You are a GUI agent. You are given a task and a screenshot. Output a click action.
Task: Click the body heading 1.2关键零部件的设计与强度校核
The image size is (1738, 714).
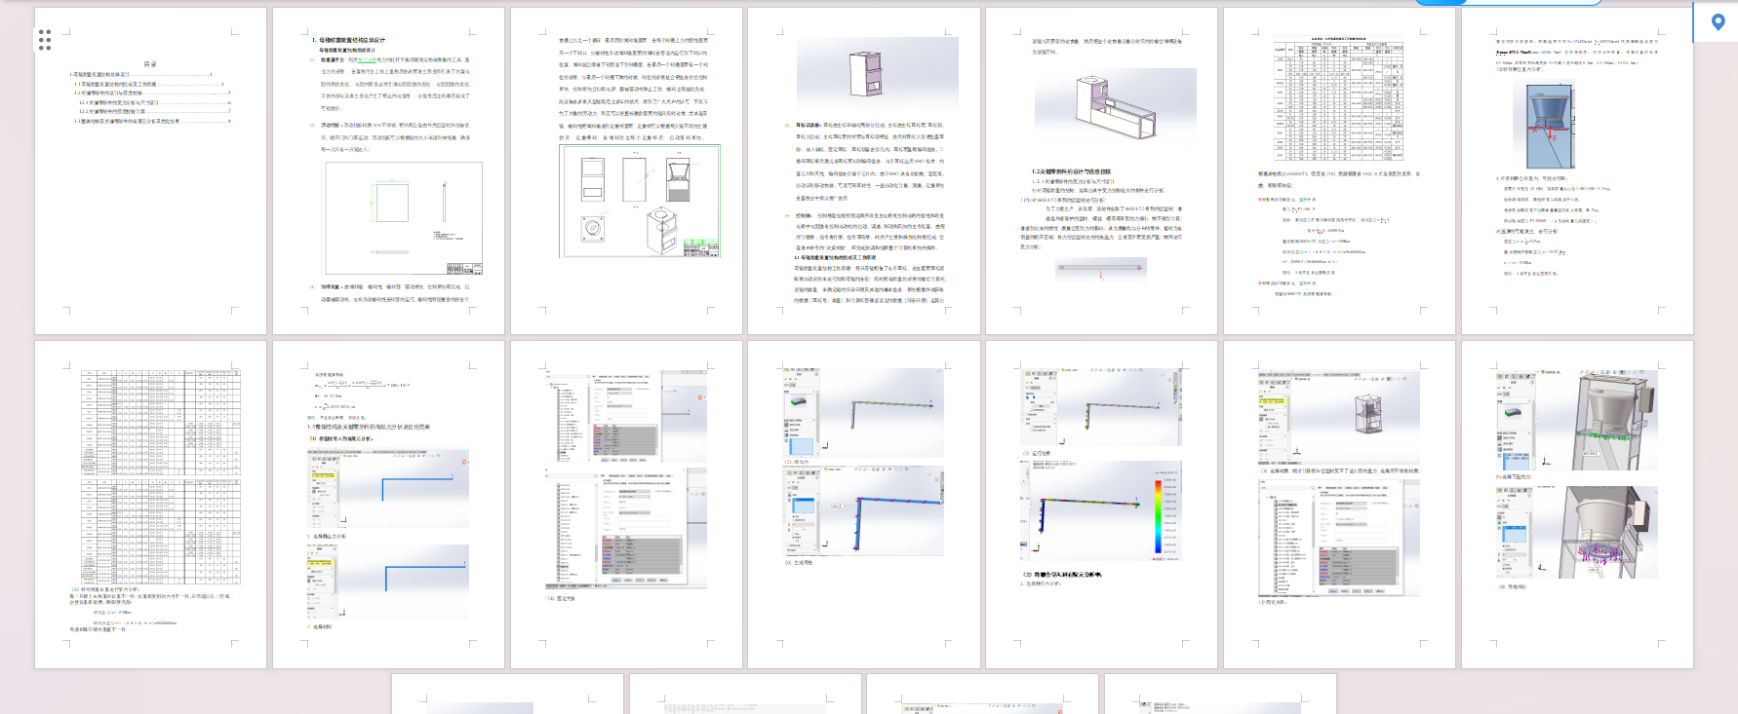pyautogui.click(x=1071, y=171)
